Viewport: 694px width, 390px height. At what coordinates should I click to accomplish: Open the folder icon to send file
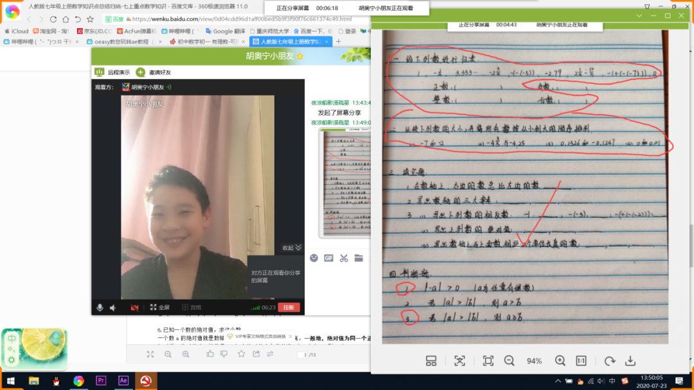point(359,258)
